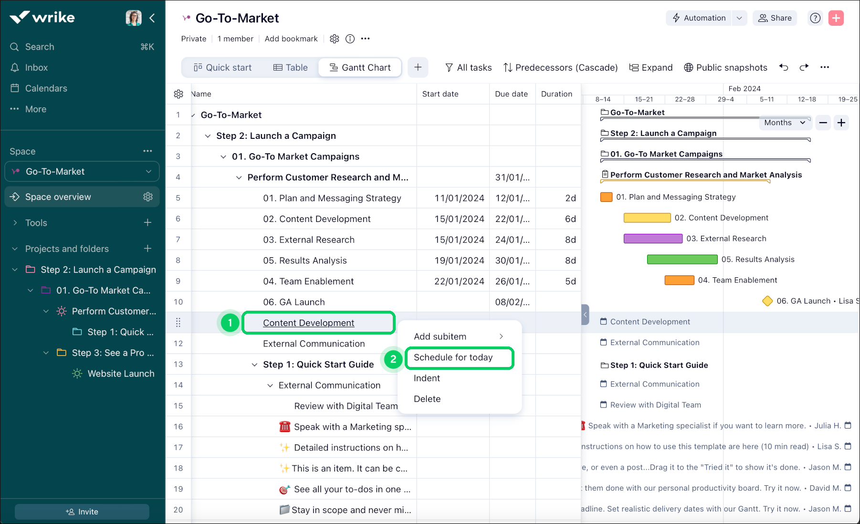860x524 pixels.
Task: Open the Automation dropdown arrow
Action: pyautogui.click(x=739, y=18)
